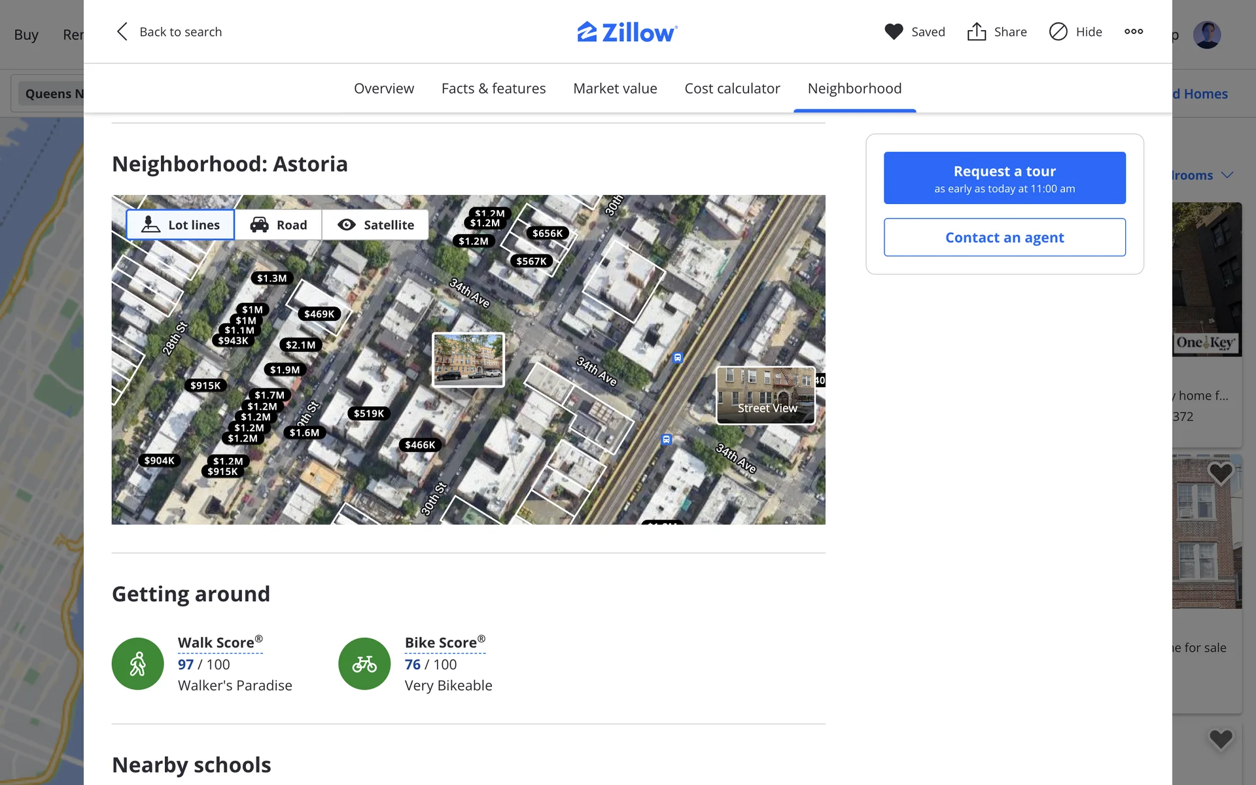Click the Back to search arrow
This screenshot has width=1256, height=785.
(122, 31)
